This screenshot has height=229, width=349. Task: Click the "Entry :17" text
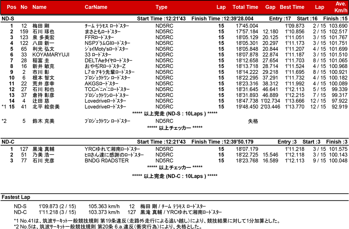coord(280,18)
